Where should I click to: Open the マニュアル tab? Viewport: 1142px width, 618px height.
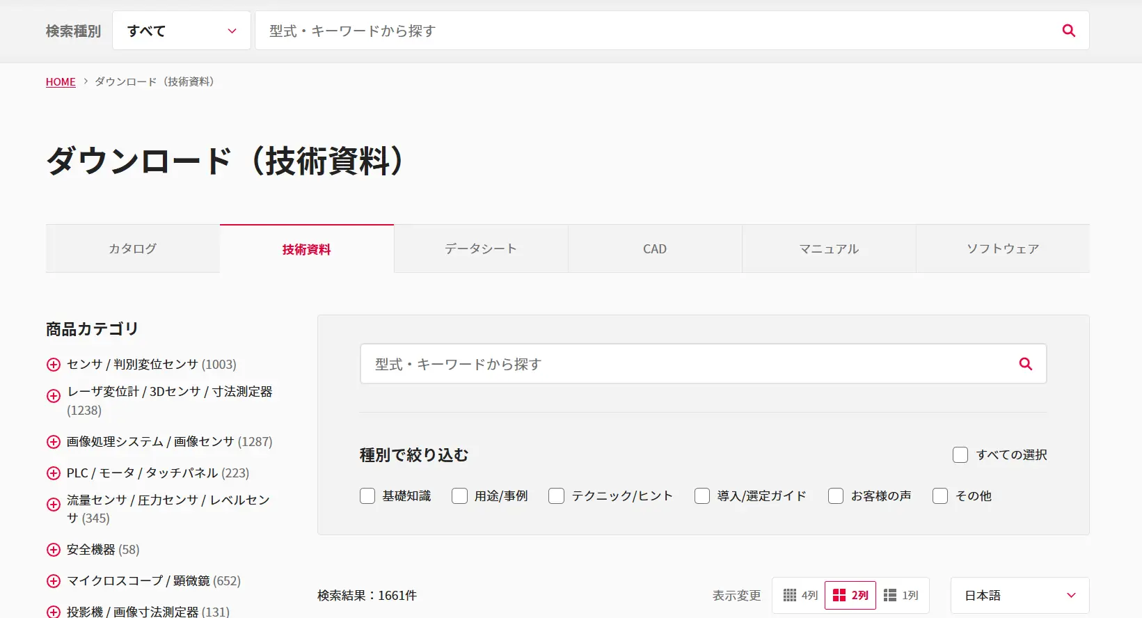tap(829, 248)
